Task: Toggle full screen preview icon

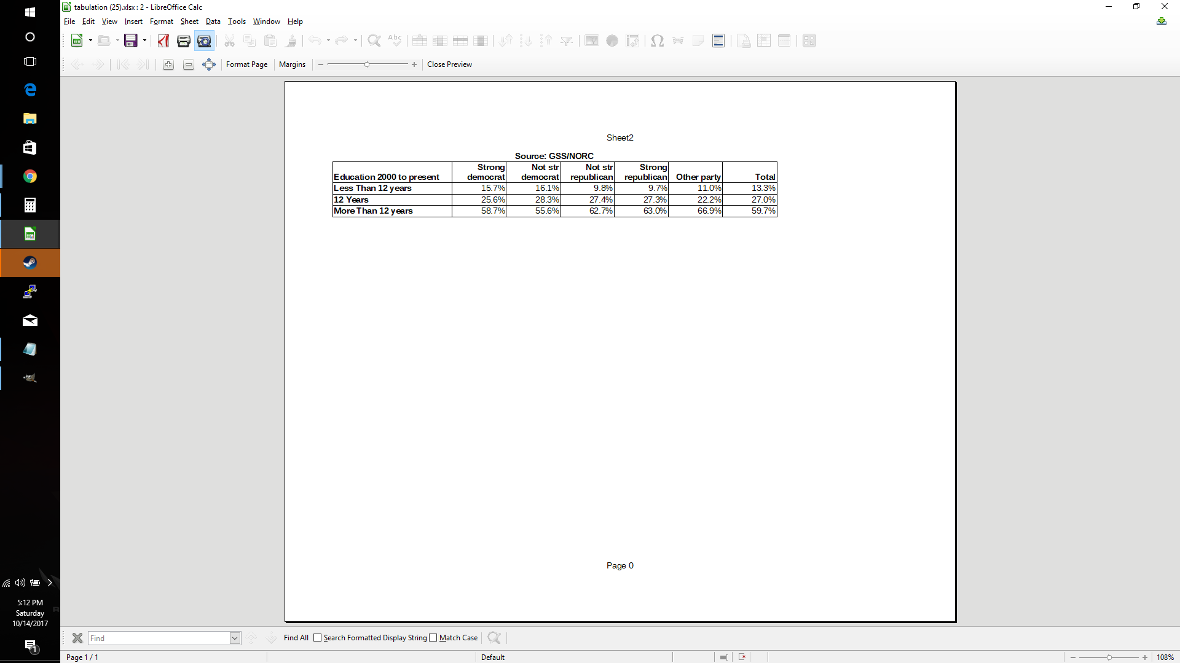Action: tap(209, 64)
